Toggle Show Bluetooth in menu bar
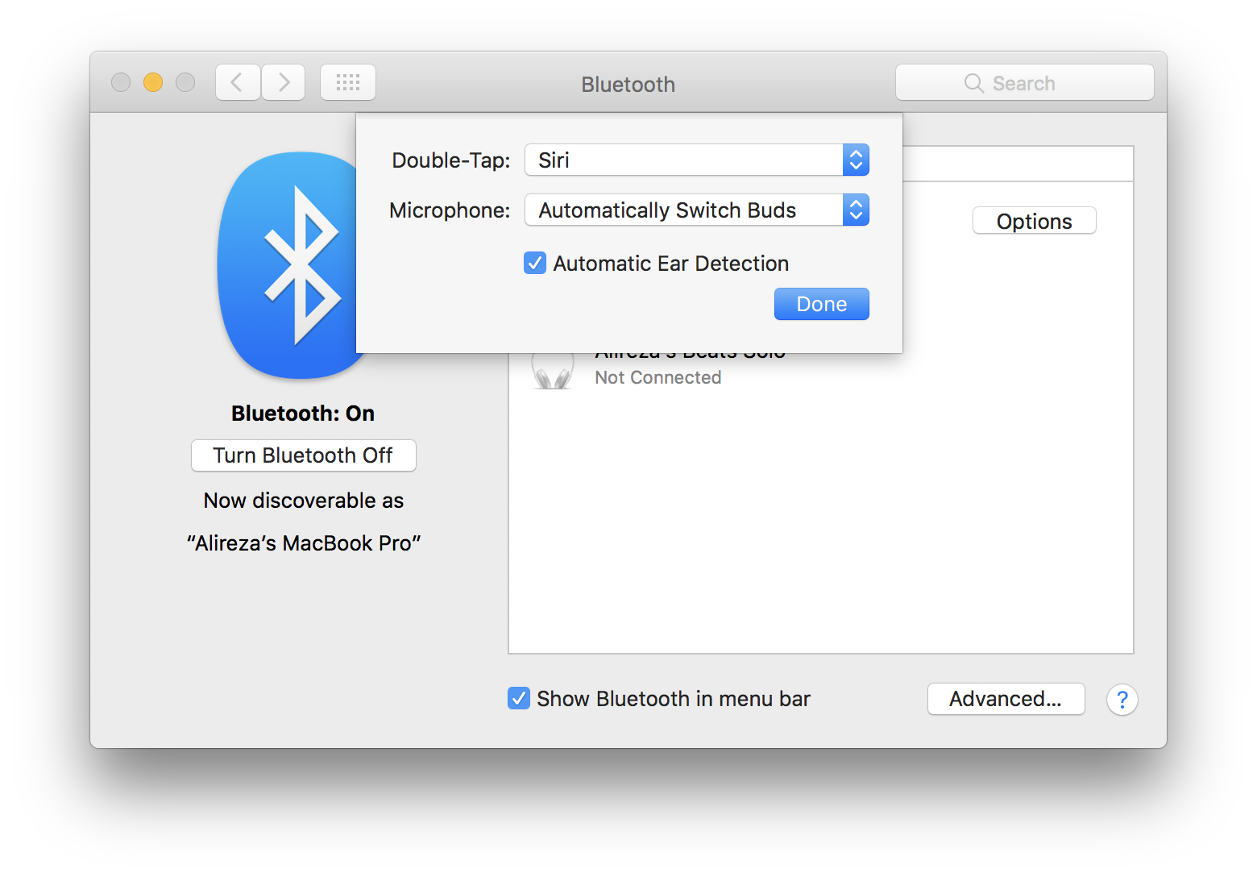Viewport: 1257px width, 877px height. (x=519, y=698)
